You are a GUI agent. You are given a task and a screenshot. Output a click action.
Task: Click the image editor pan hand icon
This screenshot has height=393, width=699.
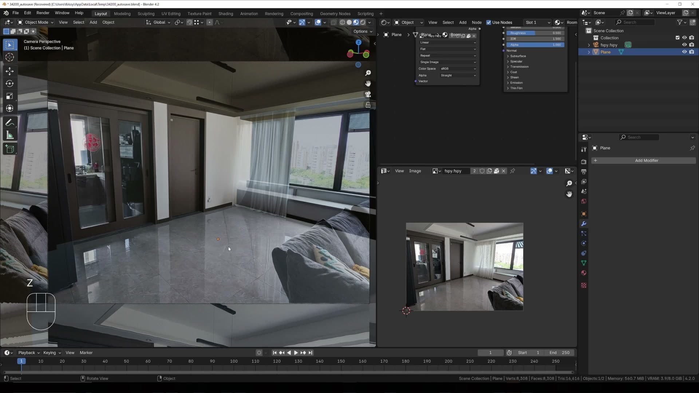(x=569, y=194)
